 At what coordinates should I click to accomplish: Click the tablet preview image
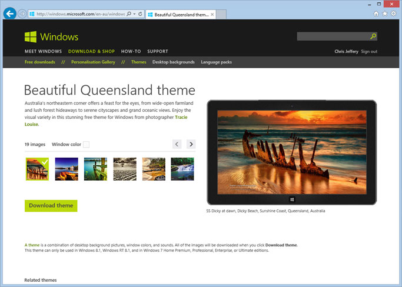click(292, 152)
